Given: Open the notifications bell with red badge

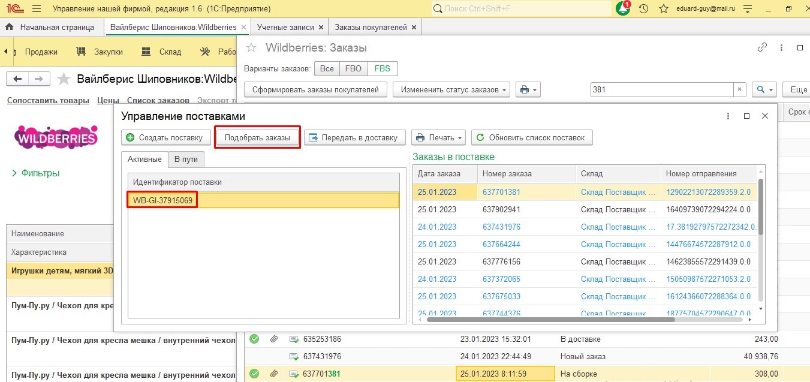Looking at the screenshot, I should 623,8.
